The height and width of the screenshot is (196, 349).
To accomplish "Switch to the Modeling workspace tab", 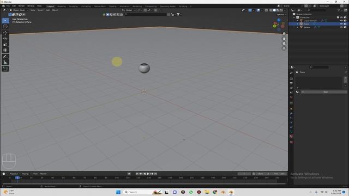I will pyautogui.click(x=62, y=7).
